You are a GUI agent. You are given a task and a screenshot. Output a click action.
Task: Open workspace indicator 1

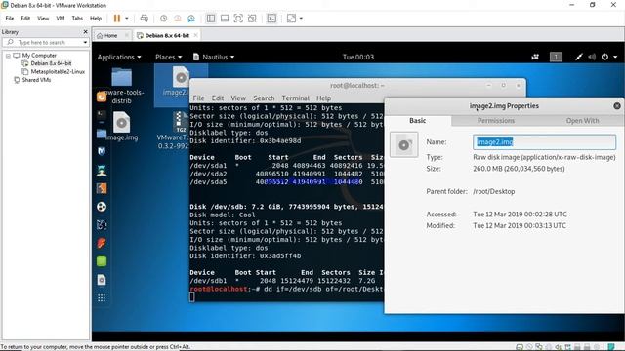click(556, 57)
